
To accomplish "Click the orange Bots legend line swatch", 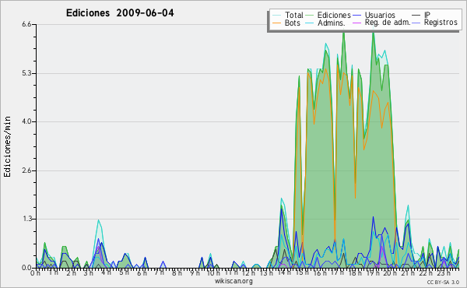I will click(276, 23).
